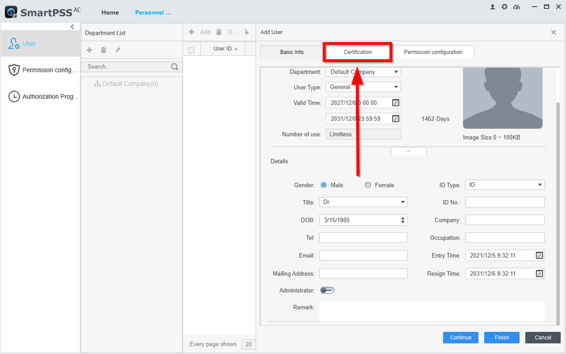
Task: Open the ID Type dropdown
Action: pos(504,185)
